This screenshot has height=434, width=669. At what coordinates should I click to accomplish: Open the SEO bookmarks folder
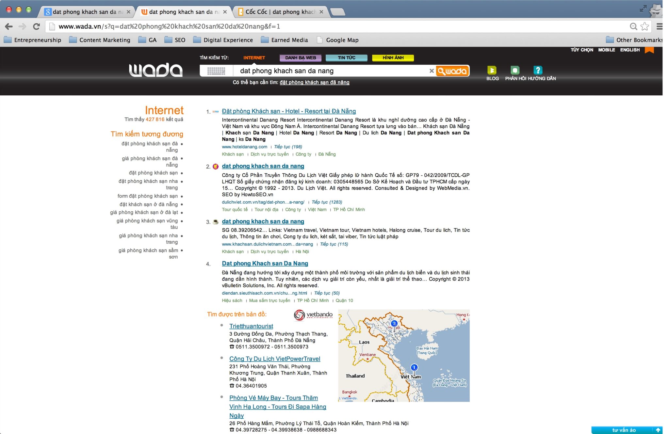[x=175, y=40]
